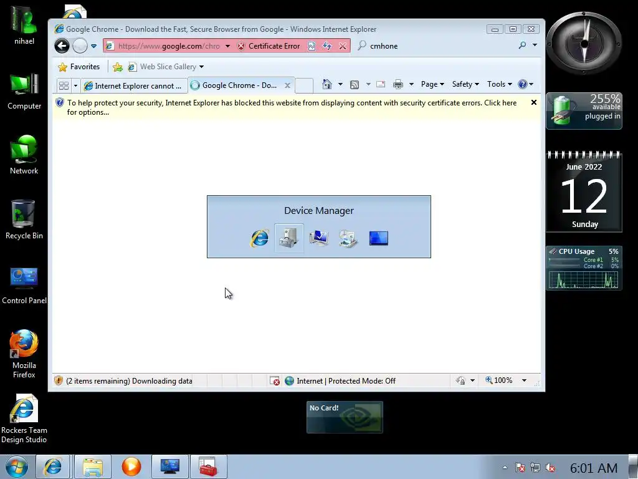Viewport: 638px width, 479px height.
Task: Click the Internet Explorer taskbar button
Action: (53, 467)
